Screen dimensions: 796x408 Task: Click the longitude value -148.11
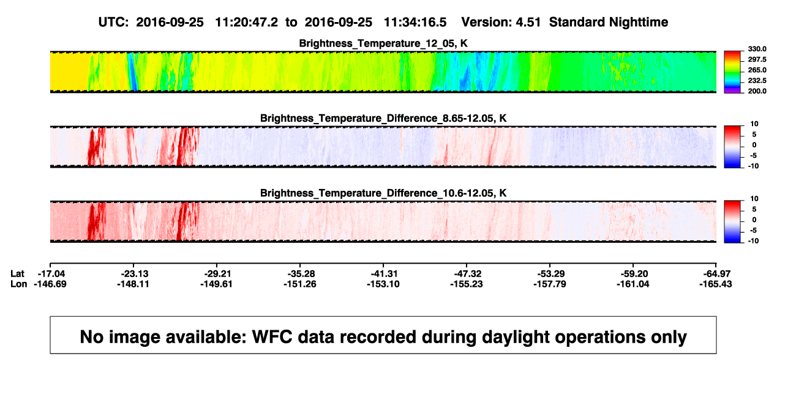[134, 284]
